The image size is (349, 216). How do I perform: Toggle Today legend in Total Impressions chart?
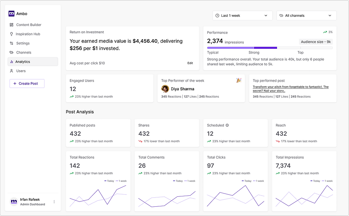315,181
